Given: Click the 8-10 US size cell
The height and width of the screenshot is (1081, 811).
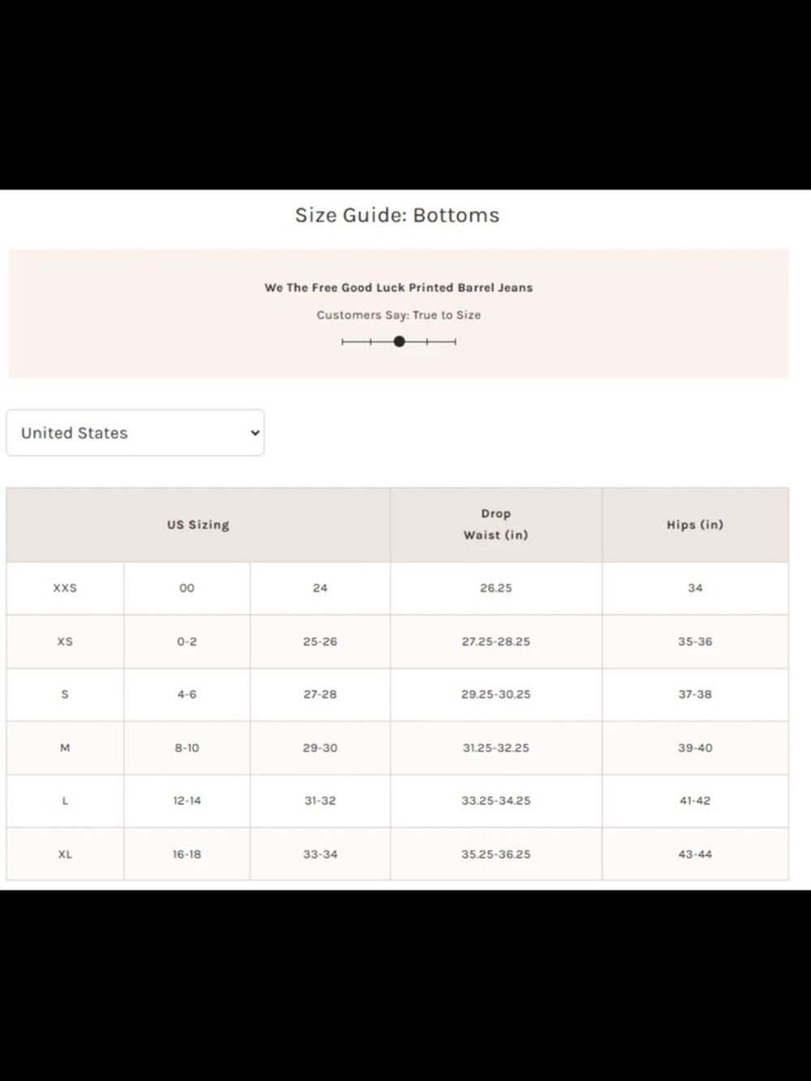Looking at the screenshot, I should (187, 748).
